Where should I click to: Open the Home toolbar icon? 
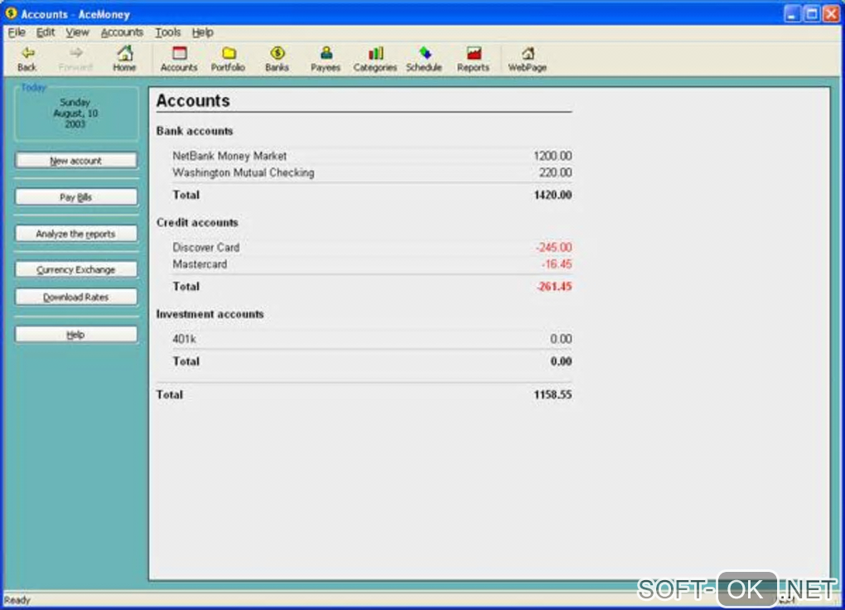click(x=124, y=59)
